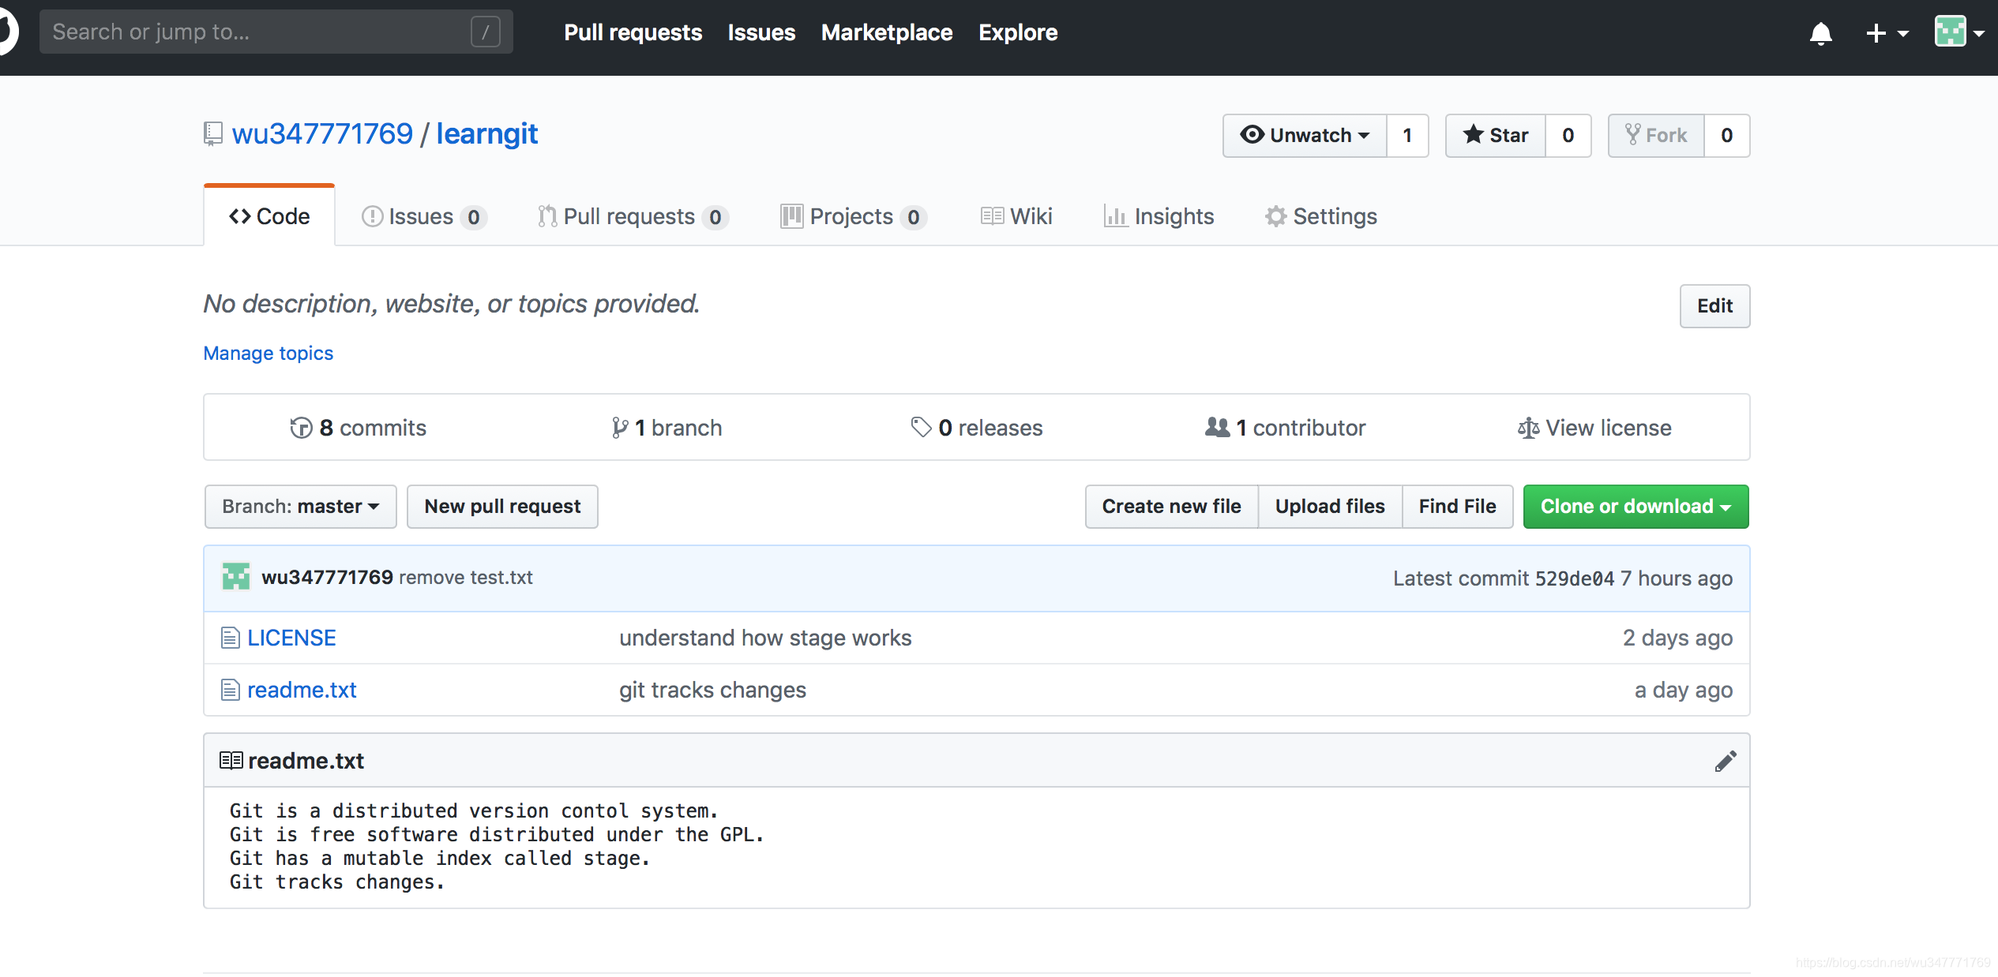View the 1 branch list
This screenshot has height=977, width=1998.
[667, 428]
